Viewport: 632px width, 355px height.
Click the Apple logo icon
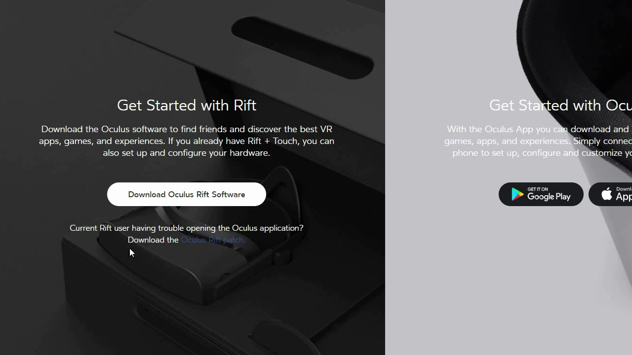pos(607,194)
